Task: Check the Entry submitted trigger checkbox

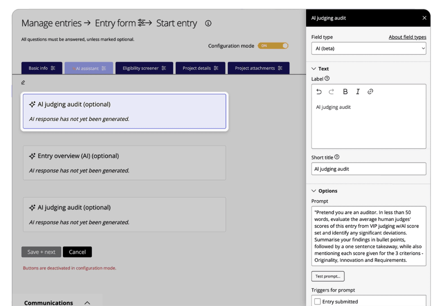Action: coord(318,301)
